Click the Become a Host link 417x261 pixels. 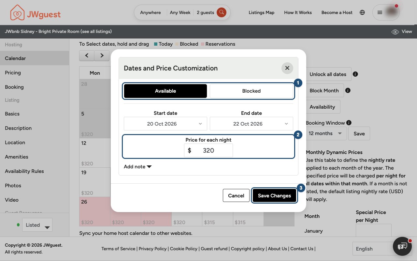[337, 12]
